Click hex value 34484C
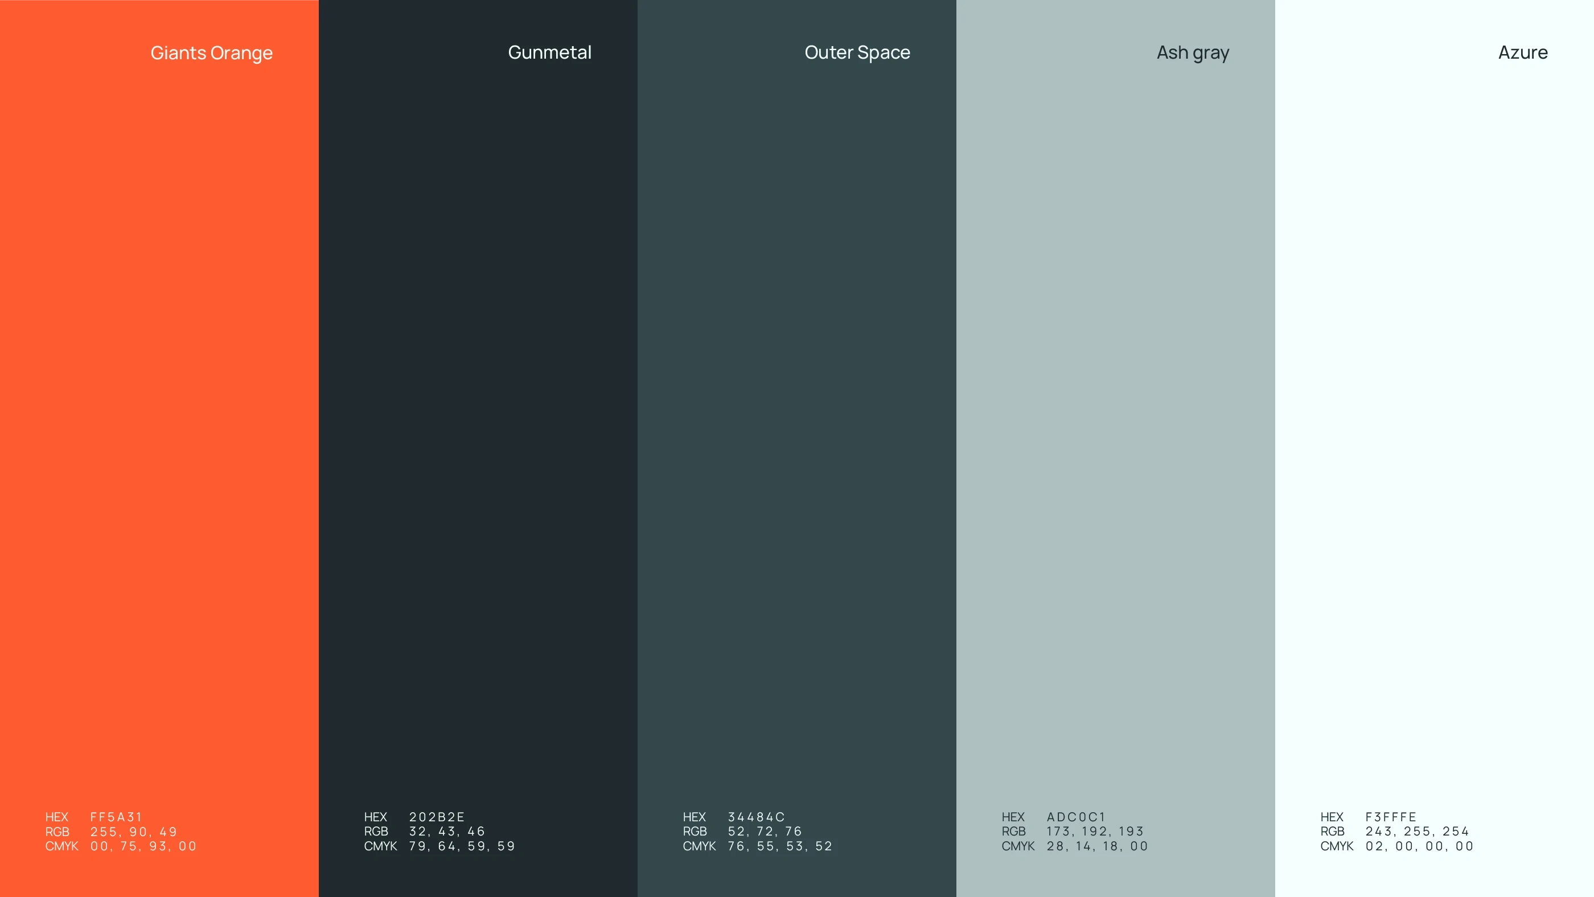1594x897 pixels. pos(755,817)
